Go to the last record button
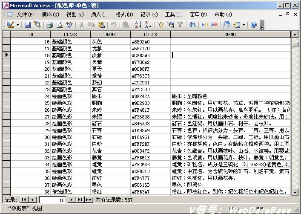Screen dimensions: 301x214 (80, 200)
